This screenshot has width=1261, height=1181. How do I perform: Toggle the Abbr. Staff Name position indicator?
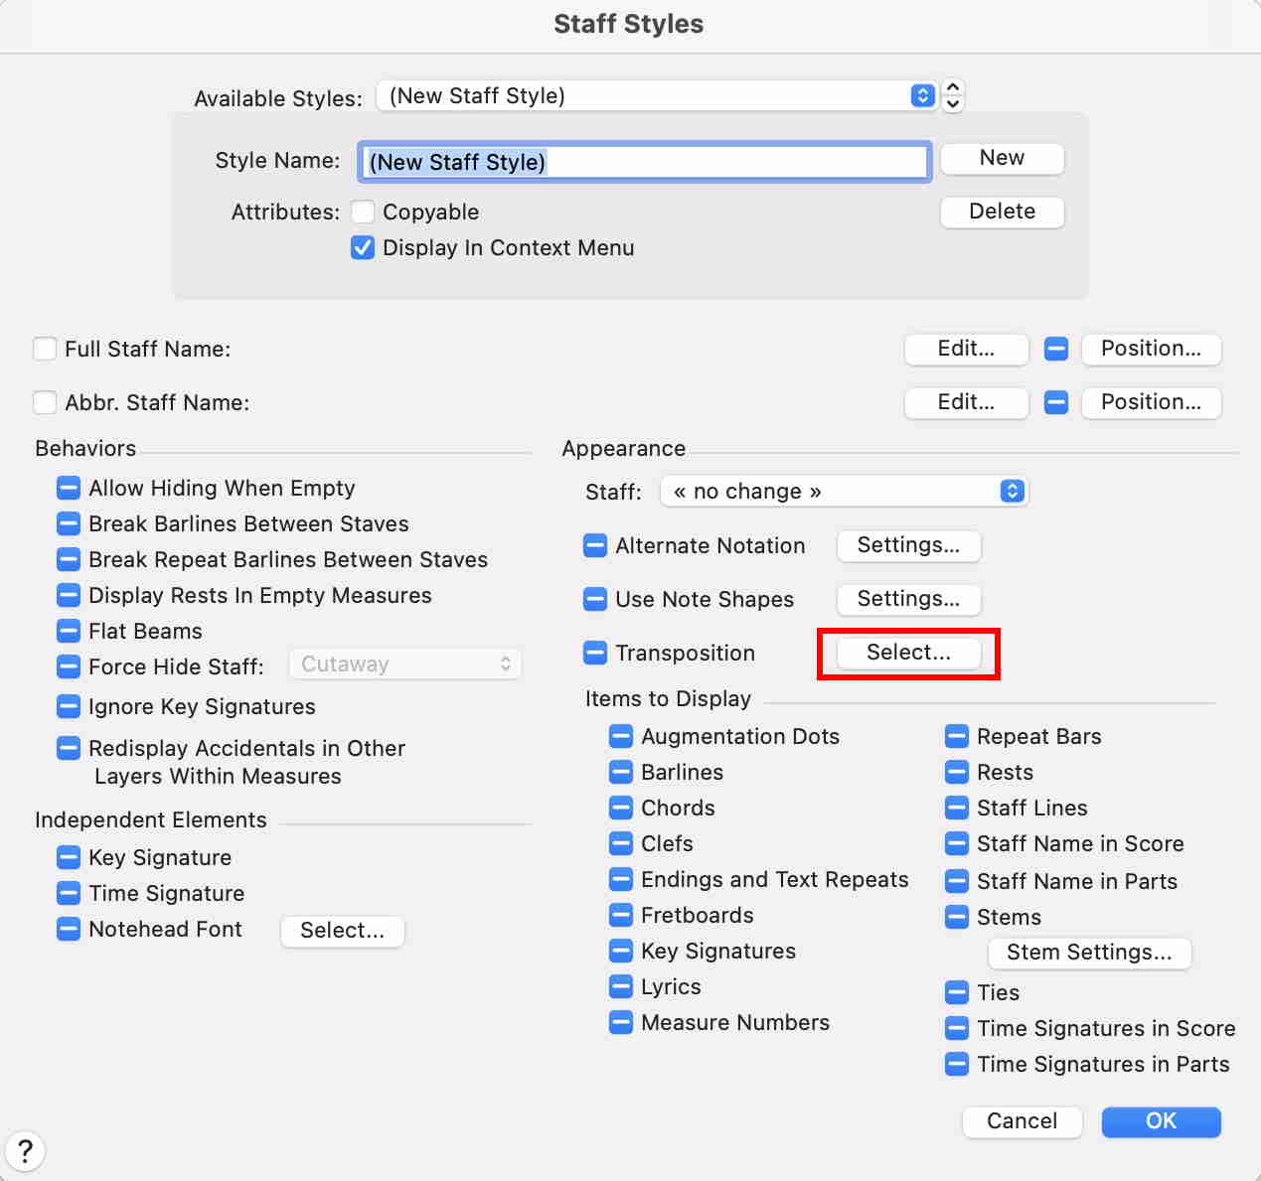pyautogui.click(x=1056, y=402)
